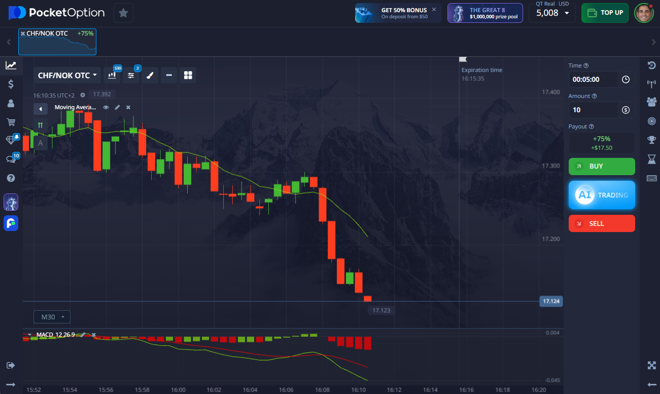This screenshot has width=660, height=394.
Task: Click the MACD histogram panel
Action: coord(254,355)
